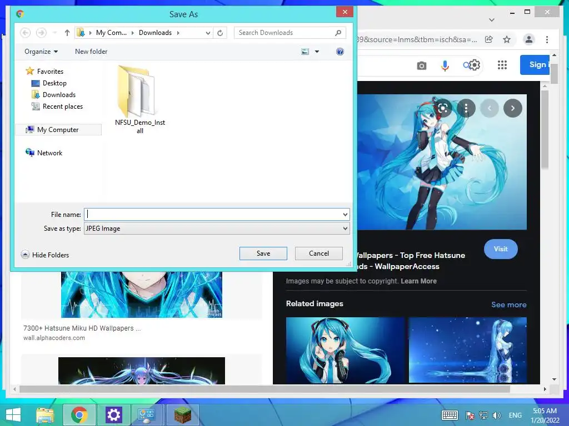
Task: Create a New folder
Action: click(91, 52)
